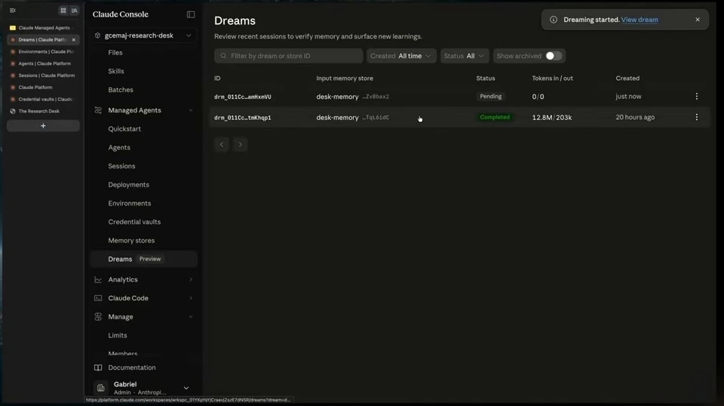
Task: Click the organization icon next to Gabriel
Action: point(100,388)
